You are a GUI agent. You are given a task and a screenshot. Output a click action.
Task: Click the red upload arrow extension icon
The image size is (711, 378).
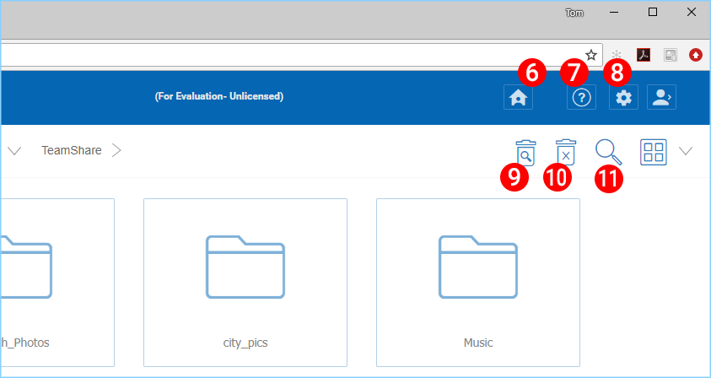(x=696, y=56)
